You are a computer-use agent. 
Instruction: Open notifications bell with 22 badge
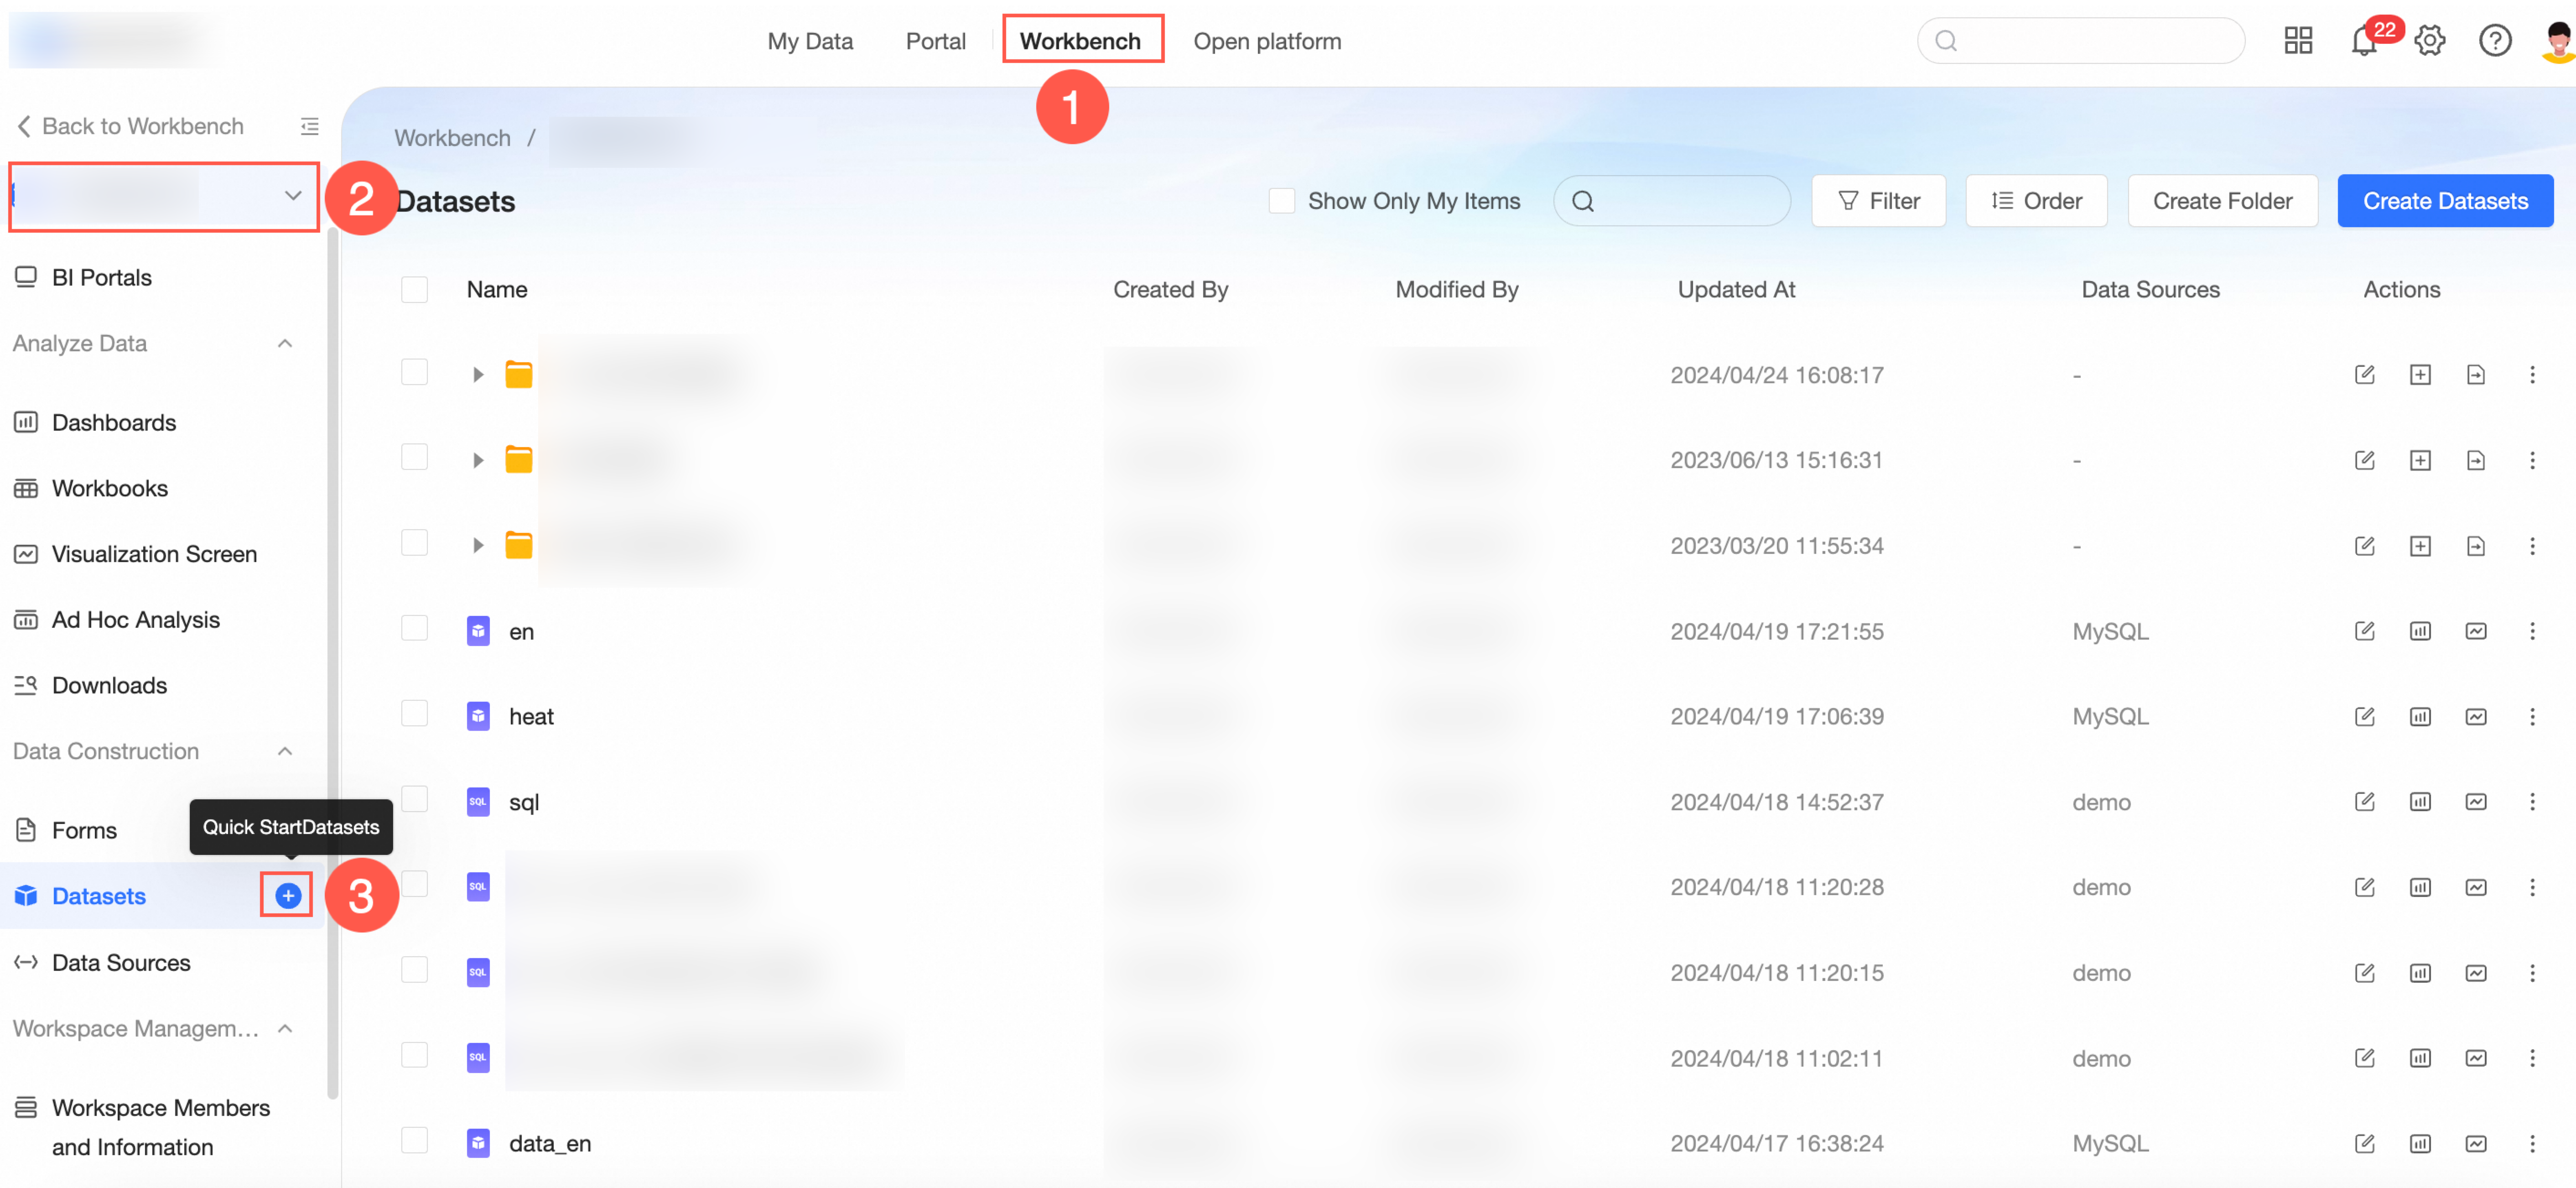pos(2365,41)
